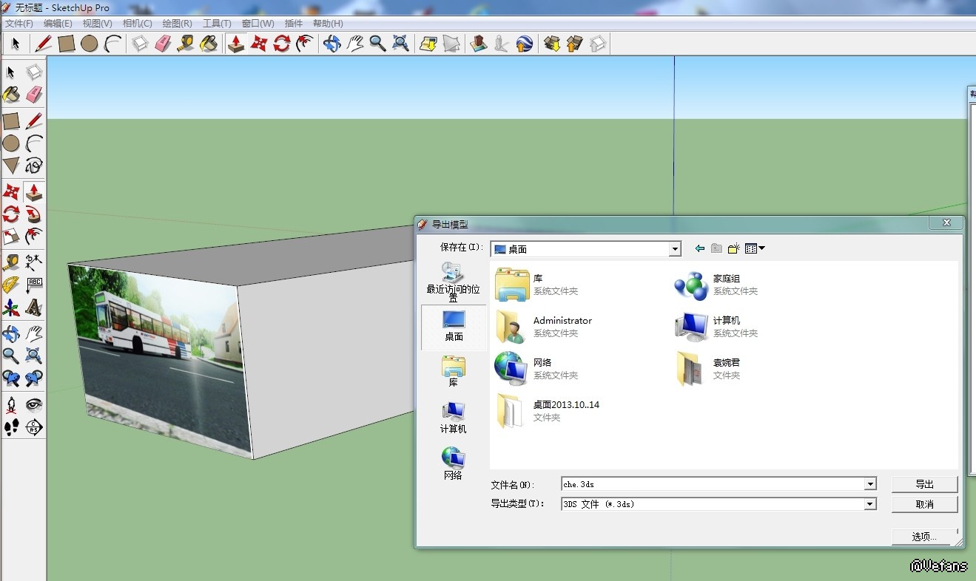Select the Offset tool in the left palette
The height and width of the screenshot is (581, 976).
[x=34, y=237]
